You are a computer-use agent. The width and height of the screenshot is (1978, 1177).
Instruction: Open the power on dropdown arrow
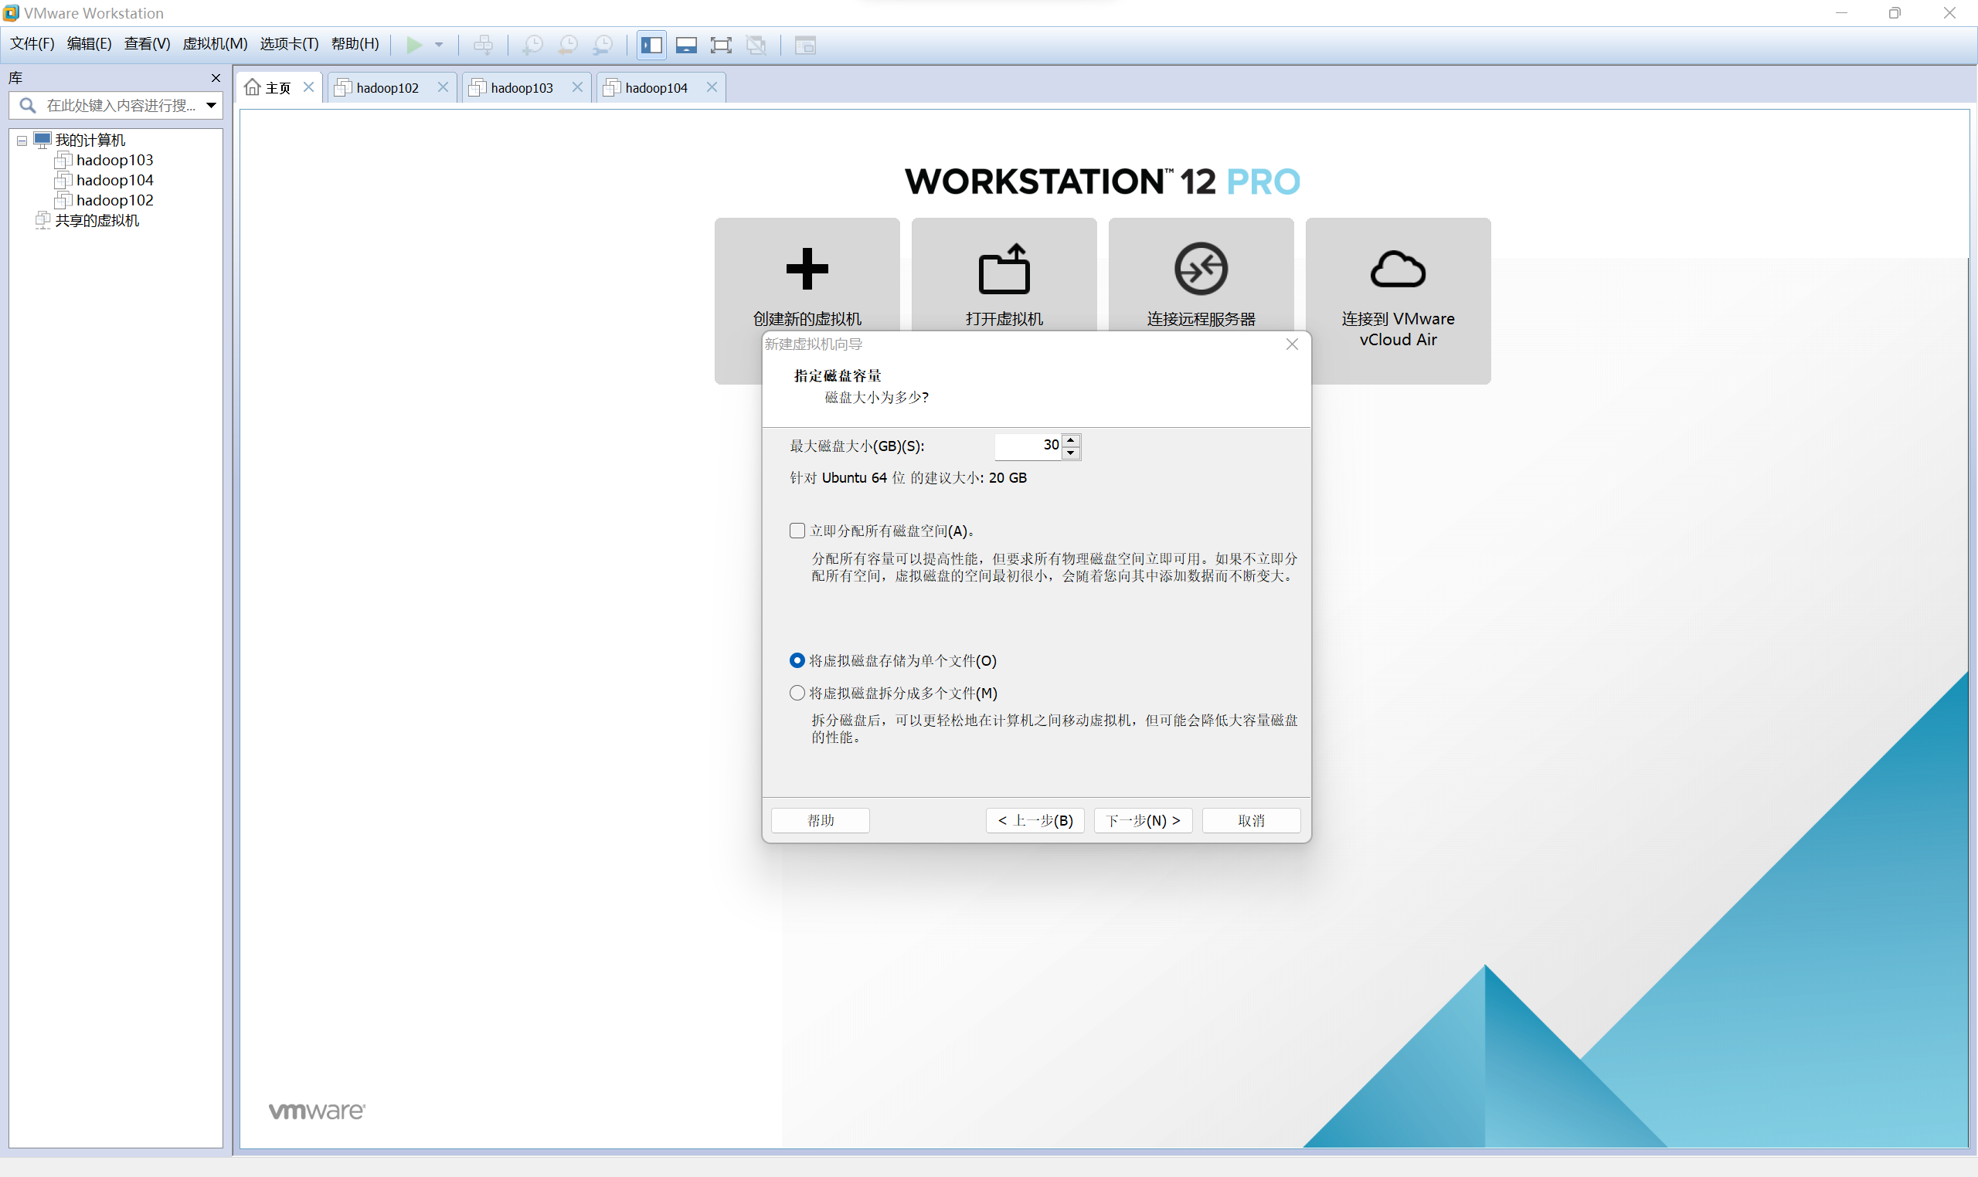pos(439,46)
